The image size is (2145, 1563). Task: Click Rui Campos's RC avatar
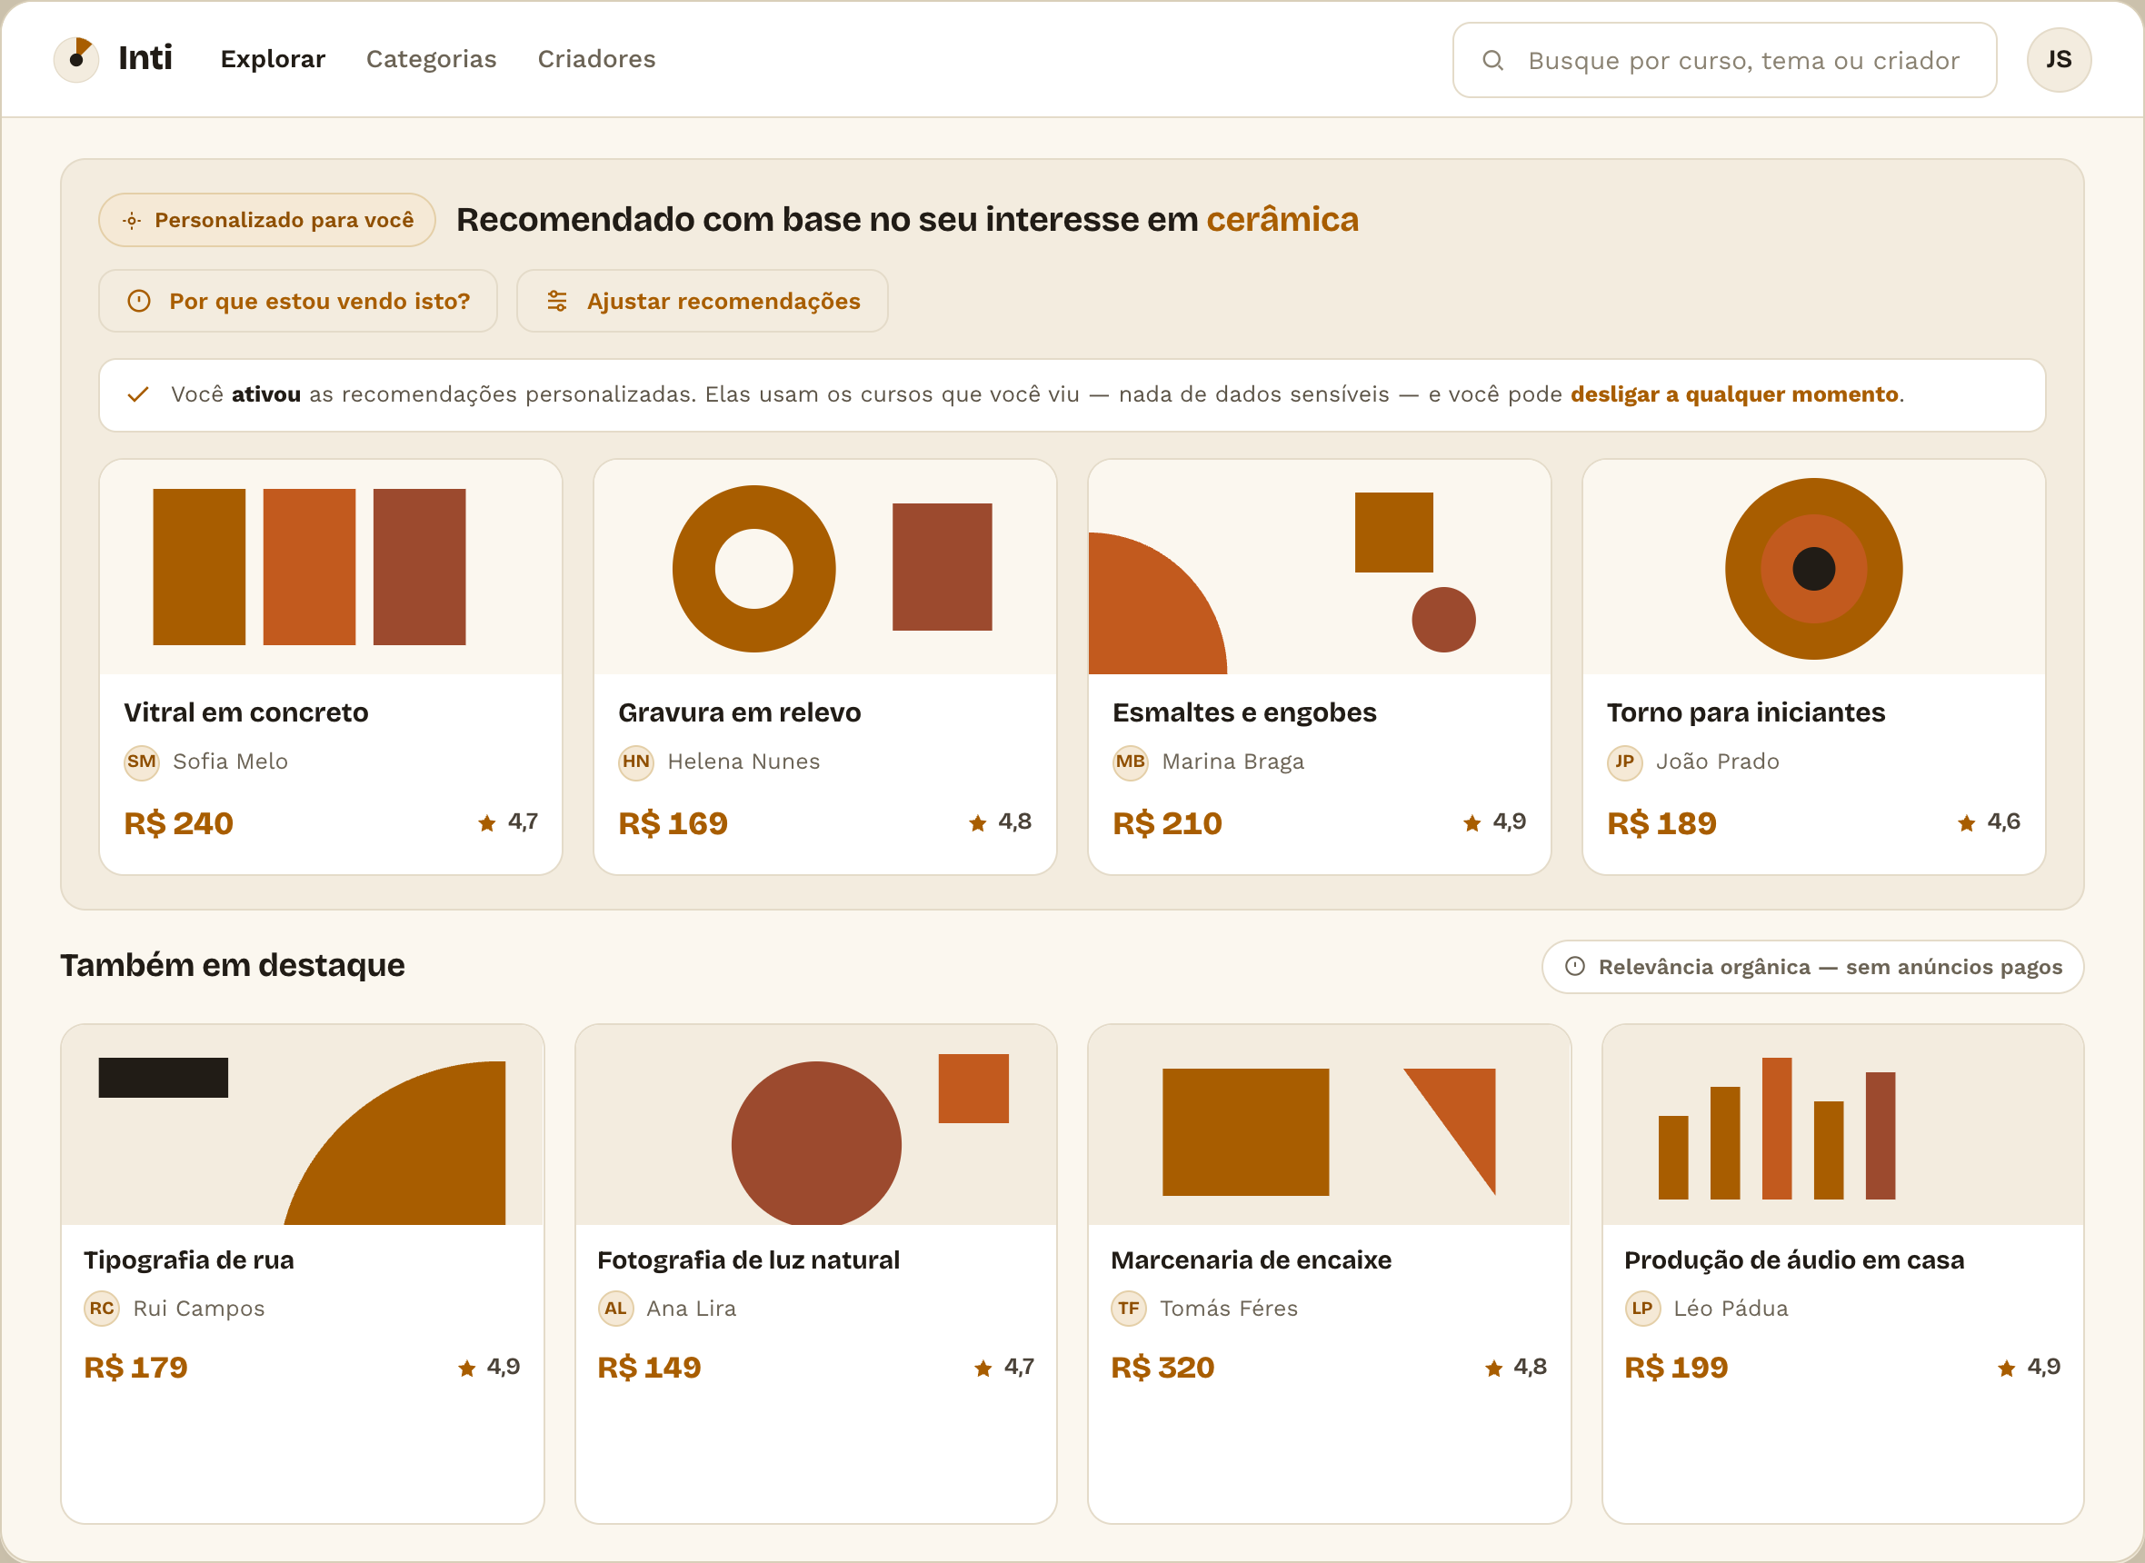point(102,1309)
